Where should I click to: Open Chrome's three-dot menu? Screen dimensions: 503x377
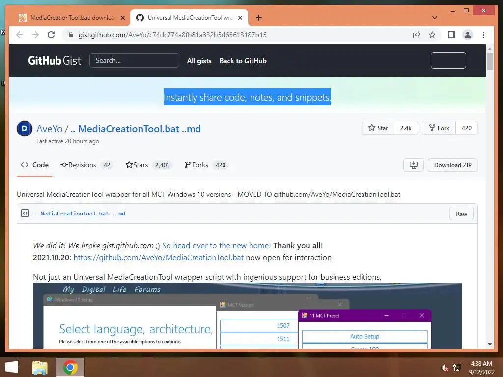[x=483, y=35]
